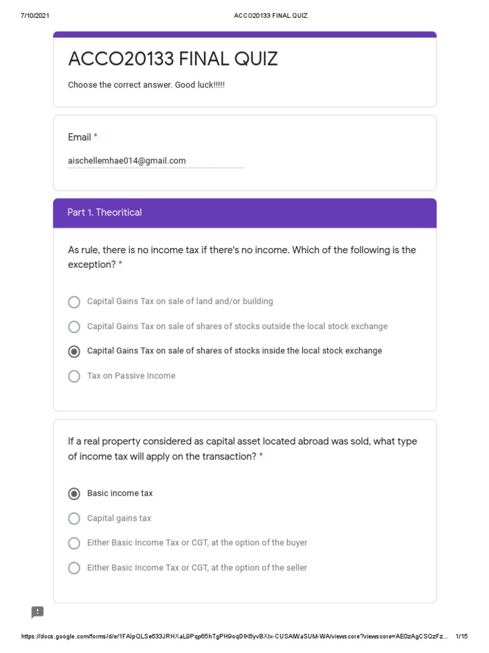Select stocks inside the local stock exchange option

tap(74, 351)
